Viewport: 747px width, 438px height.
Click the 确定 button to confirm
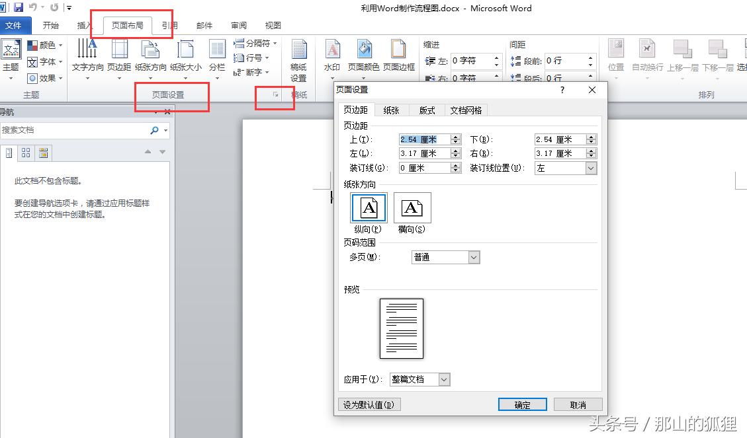click(x=523, y=404)
